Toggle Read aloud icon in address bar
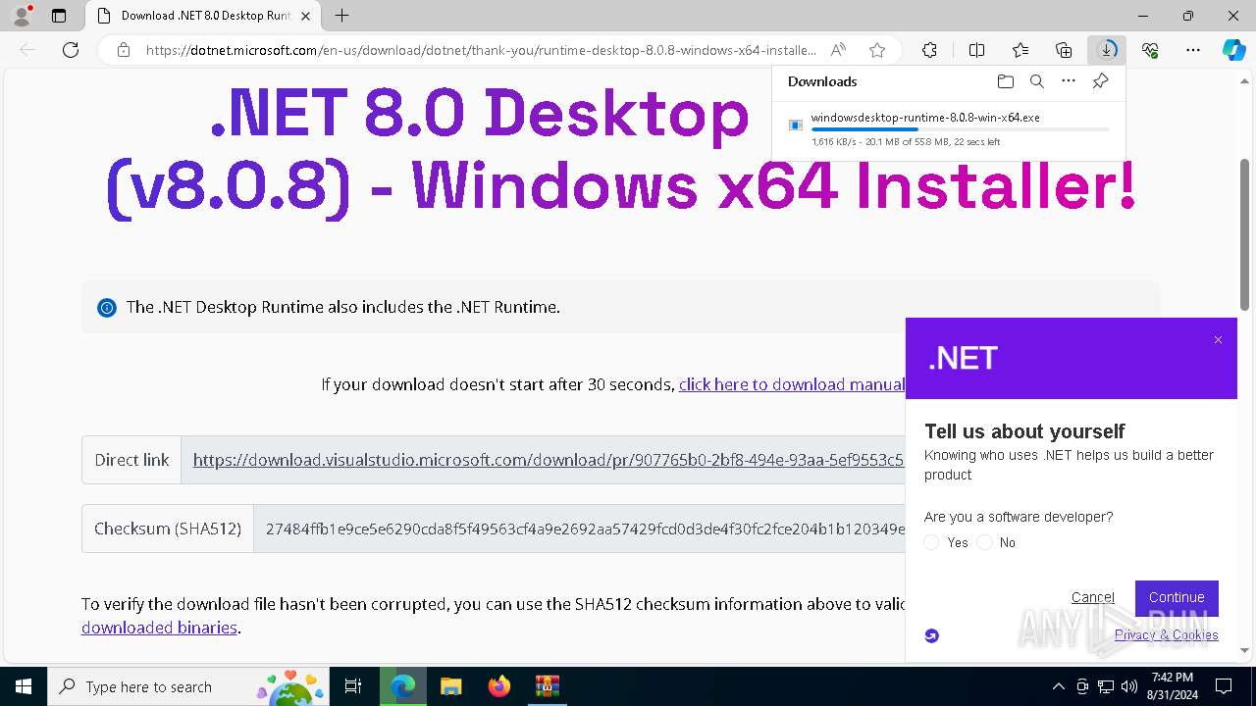The height and width of the screenshot is (706, 1256). click(838, 50)
